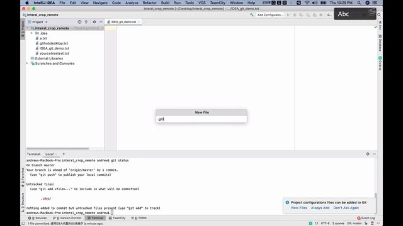Open the Services tool window tab
Screen dimensions: 403x226
pos(38,218)
